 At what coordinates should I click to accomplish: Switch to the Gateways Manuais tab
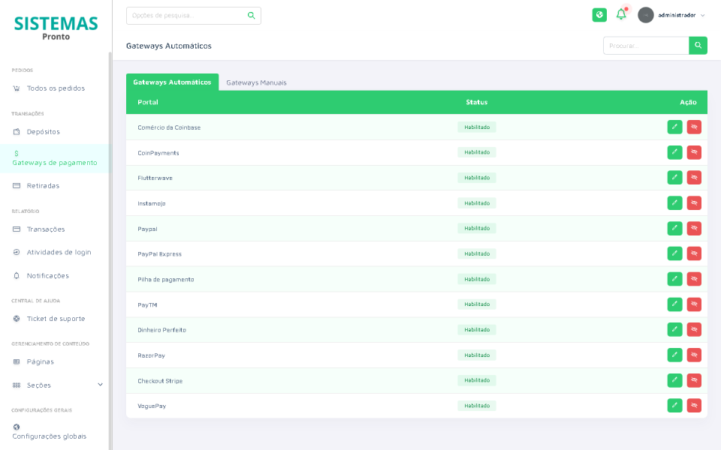[x=255, y=82]
